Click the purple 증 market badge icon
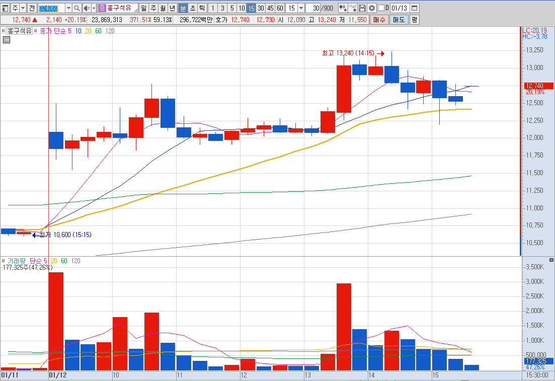Viewport: 555px width, 381px height. [102, 8]
